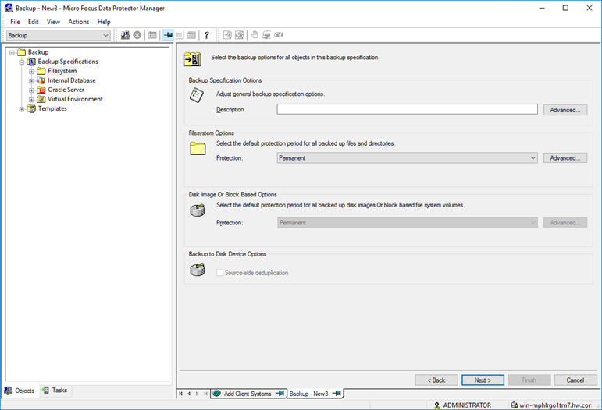602x410 pixels.
Task: Click the Back button
Action: coord(436,380)
